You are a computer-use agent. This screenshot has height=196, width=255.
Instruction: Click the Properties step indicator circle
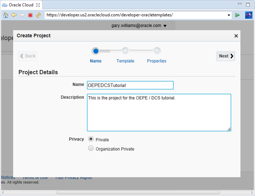point(157,51)
